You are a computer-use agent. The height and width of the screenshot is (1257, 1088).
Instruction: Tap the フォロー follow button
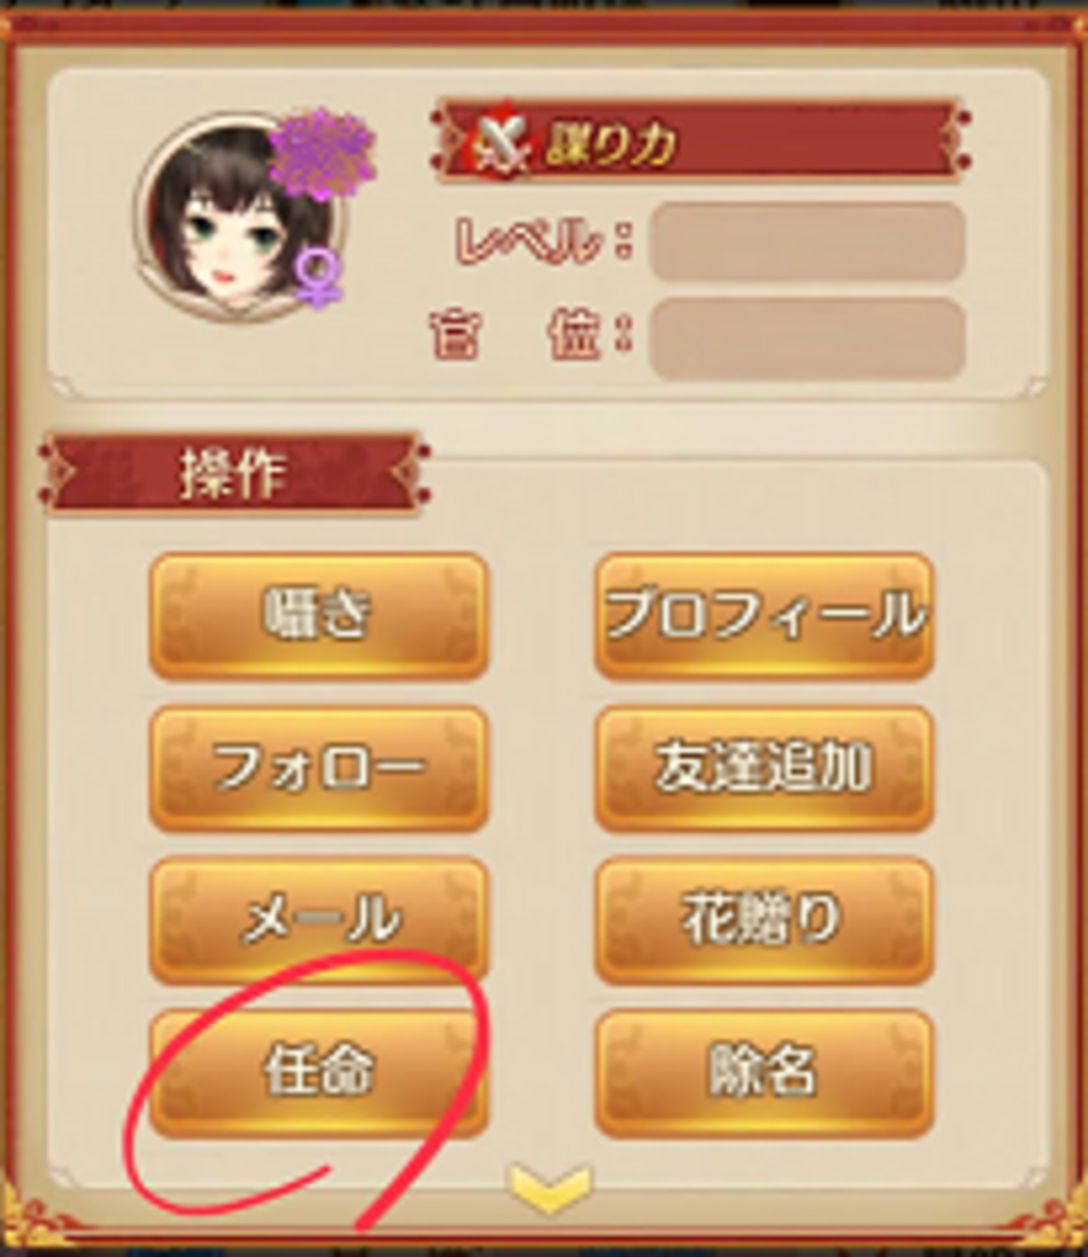[318, 768]
